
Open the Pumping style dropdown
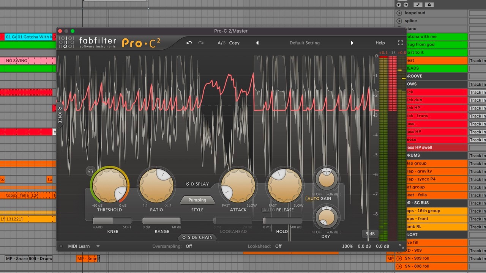click(x=197, y=200)
